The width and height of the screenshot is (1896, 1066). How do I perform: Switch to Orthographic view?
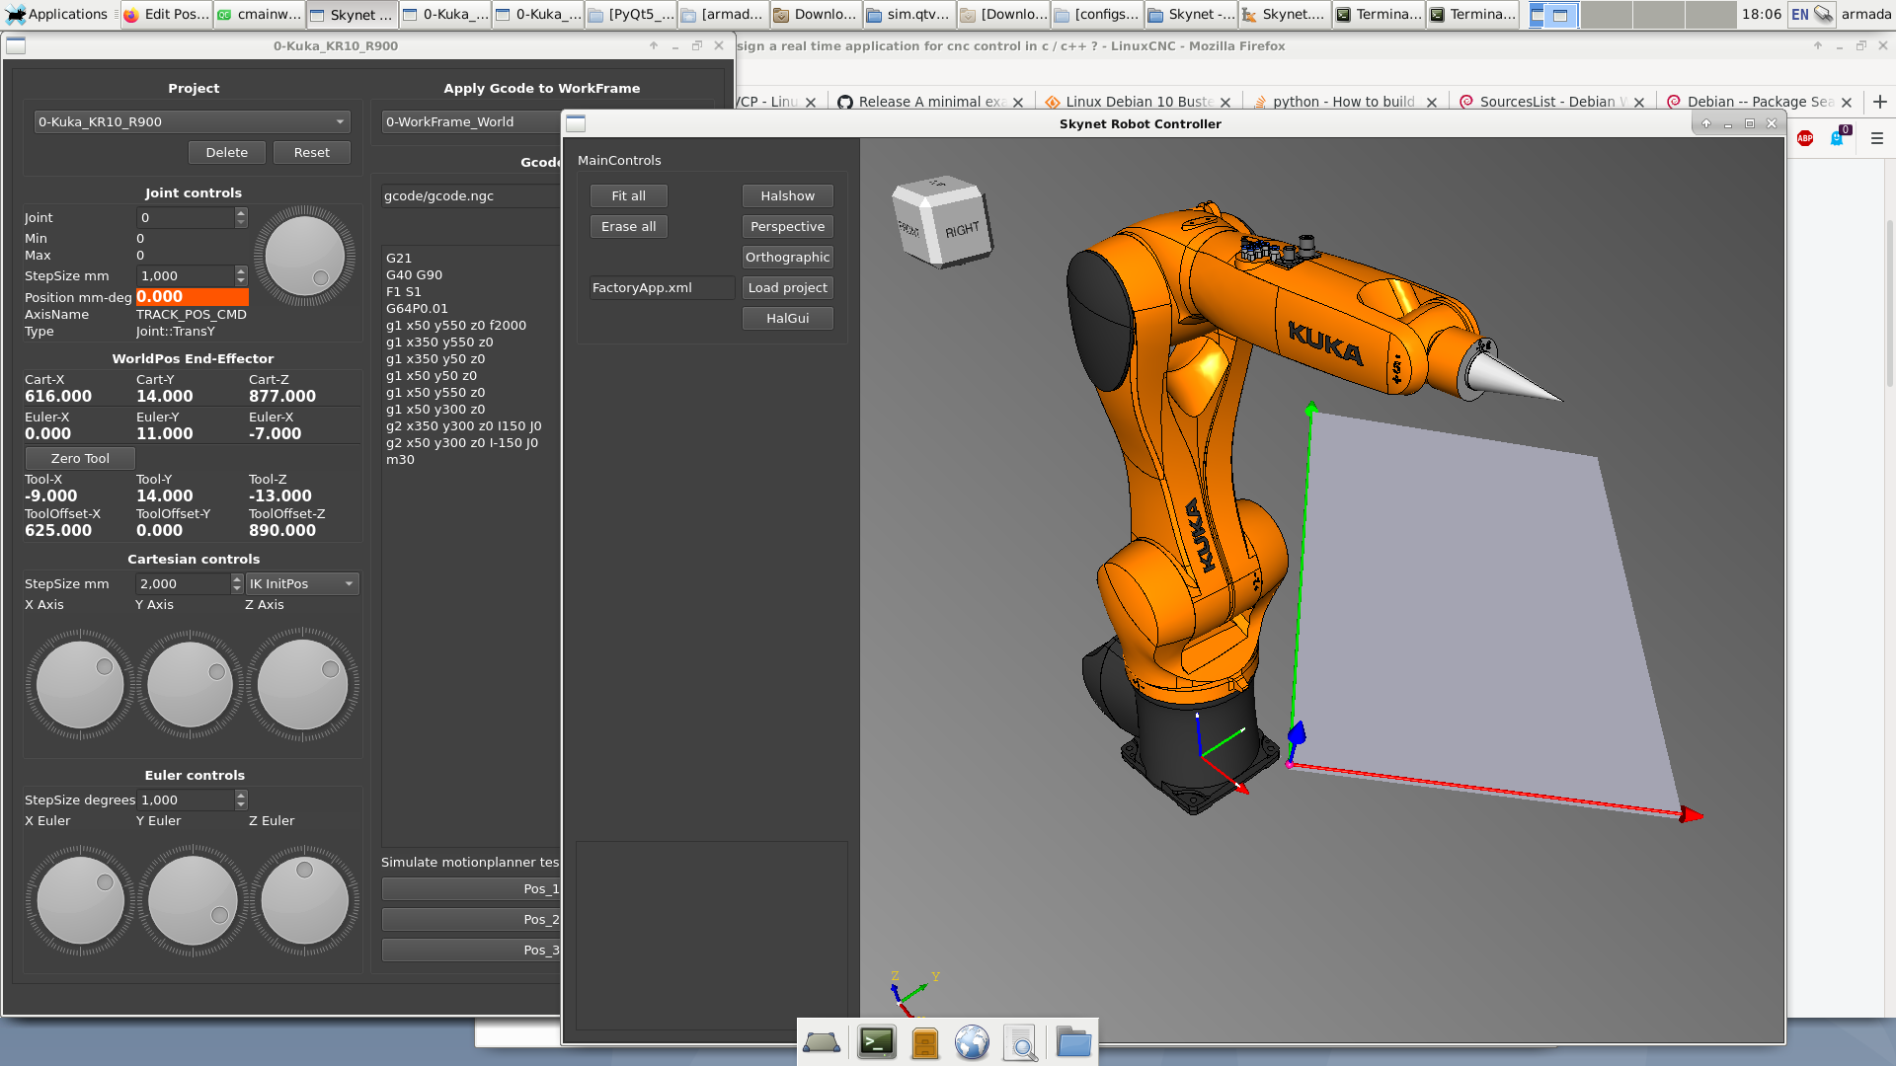pos(788,257)
